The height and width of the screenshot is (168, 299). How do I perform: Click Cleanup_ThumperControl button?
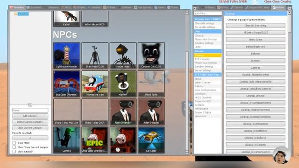(x=256, y=75)
